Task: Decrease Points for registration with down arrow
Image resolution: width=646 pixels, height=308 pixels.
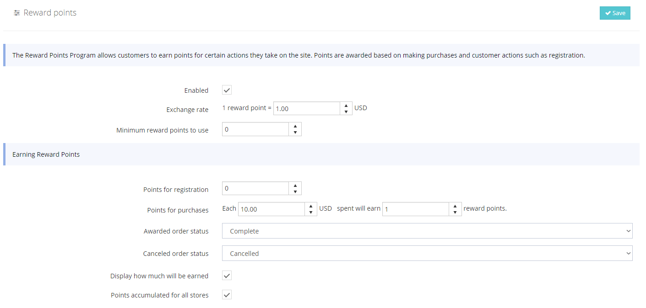Action: click(295, 191)
